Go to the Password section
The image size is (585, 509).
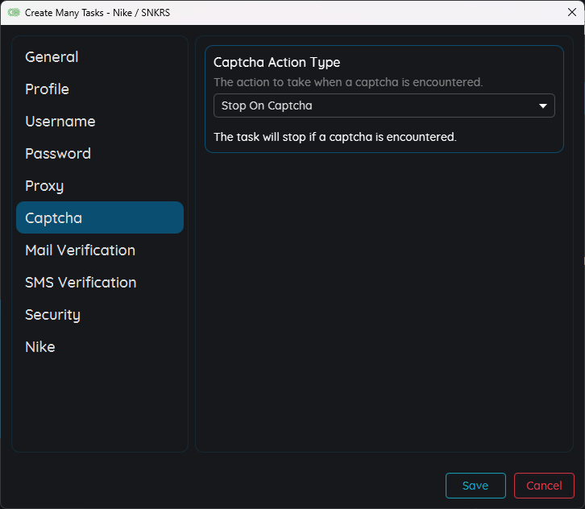(57, 154)
